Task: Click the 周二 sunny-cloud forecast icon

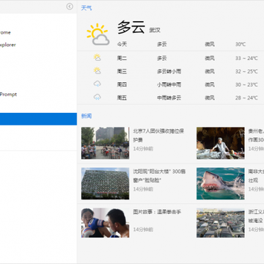Action: point(97,58)
